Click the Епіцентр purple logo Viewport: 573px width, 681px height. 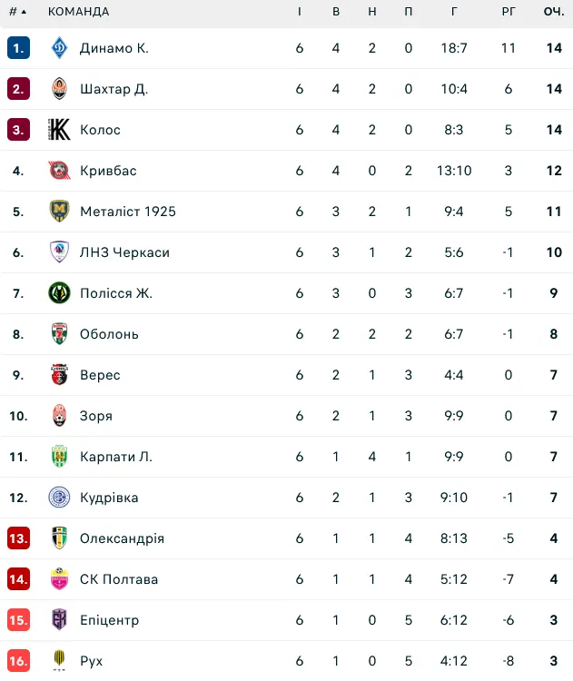point(60,620)
